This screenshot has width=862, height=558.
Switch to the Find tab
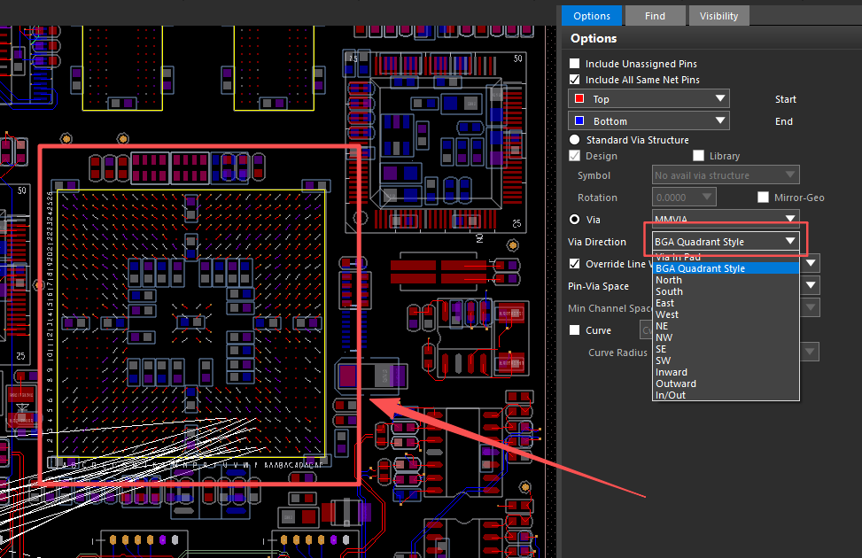pyautogui.click(x=655, y=16)
